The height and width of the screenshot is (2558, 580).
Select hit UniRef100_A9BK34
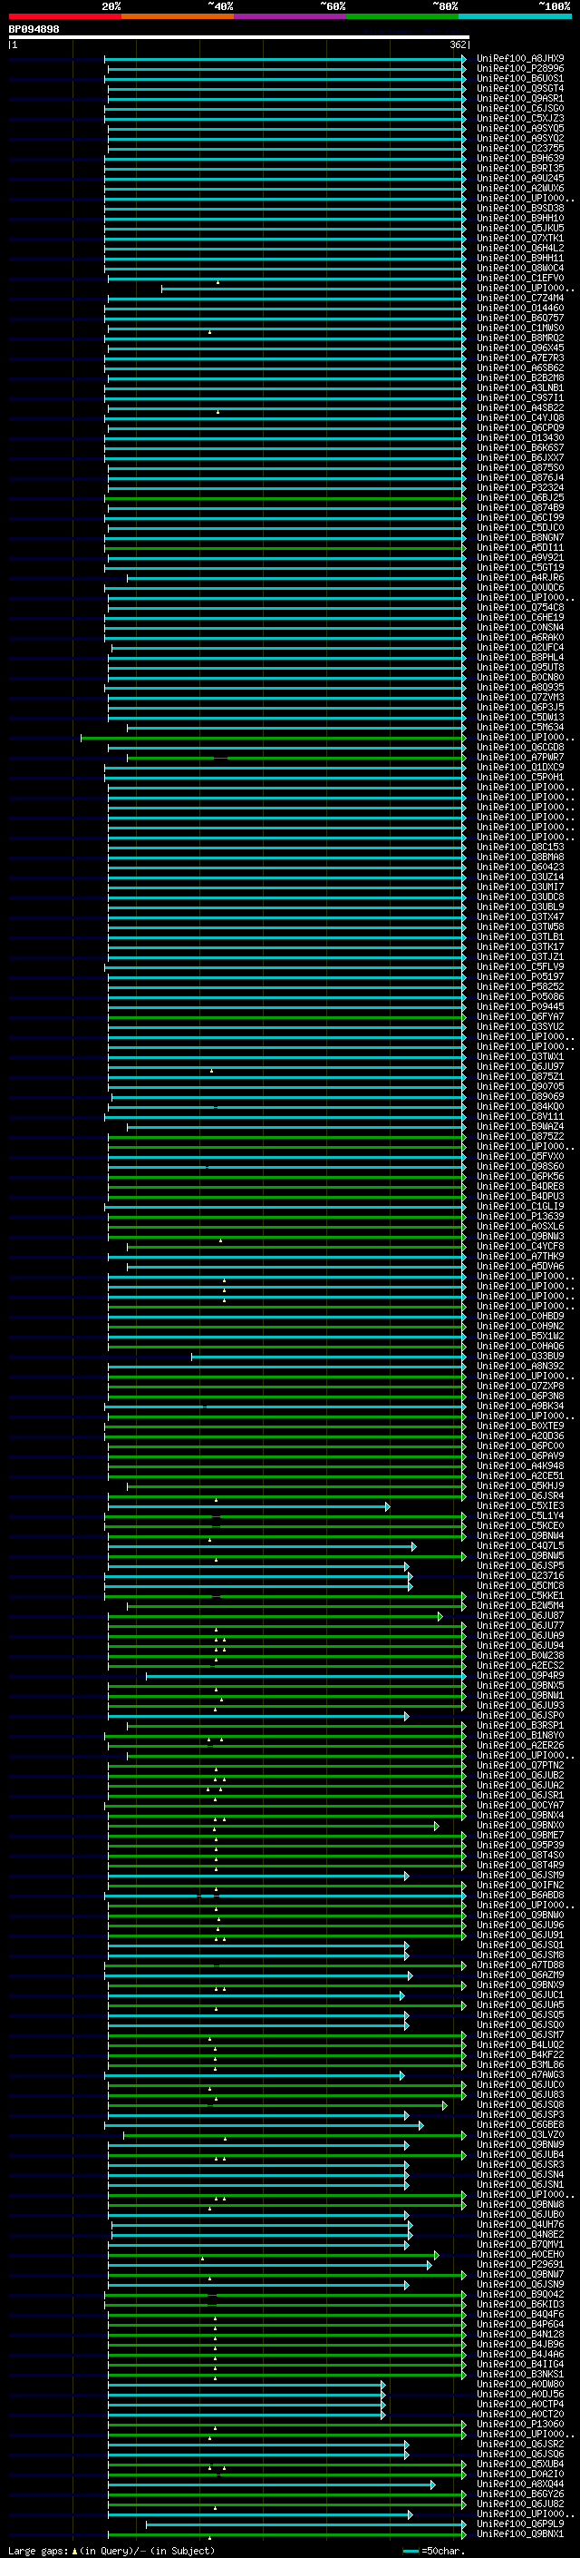pos(520,1406)
